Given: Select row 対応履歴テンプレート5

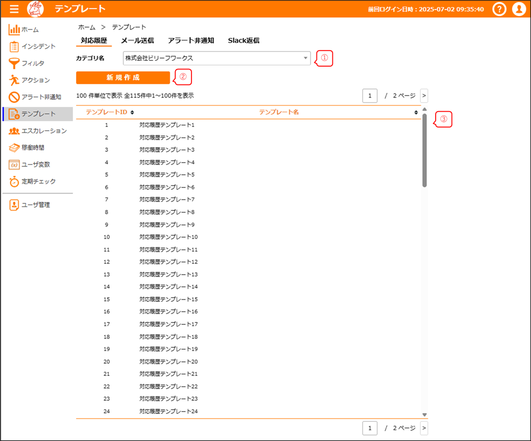Looking at the screenshot, I should (x=248, y=175).
